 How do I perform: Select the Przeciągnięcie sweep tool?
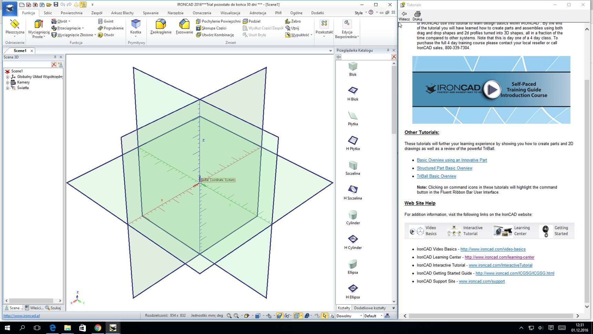tap(68, 28)
